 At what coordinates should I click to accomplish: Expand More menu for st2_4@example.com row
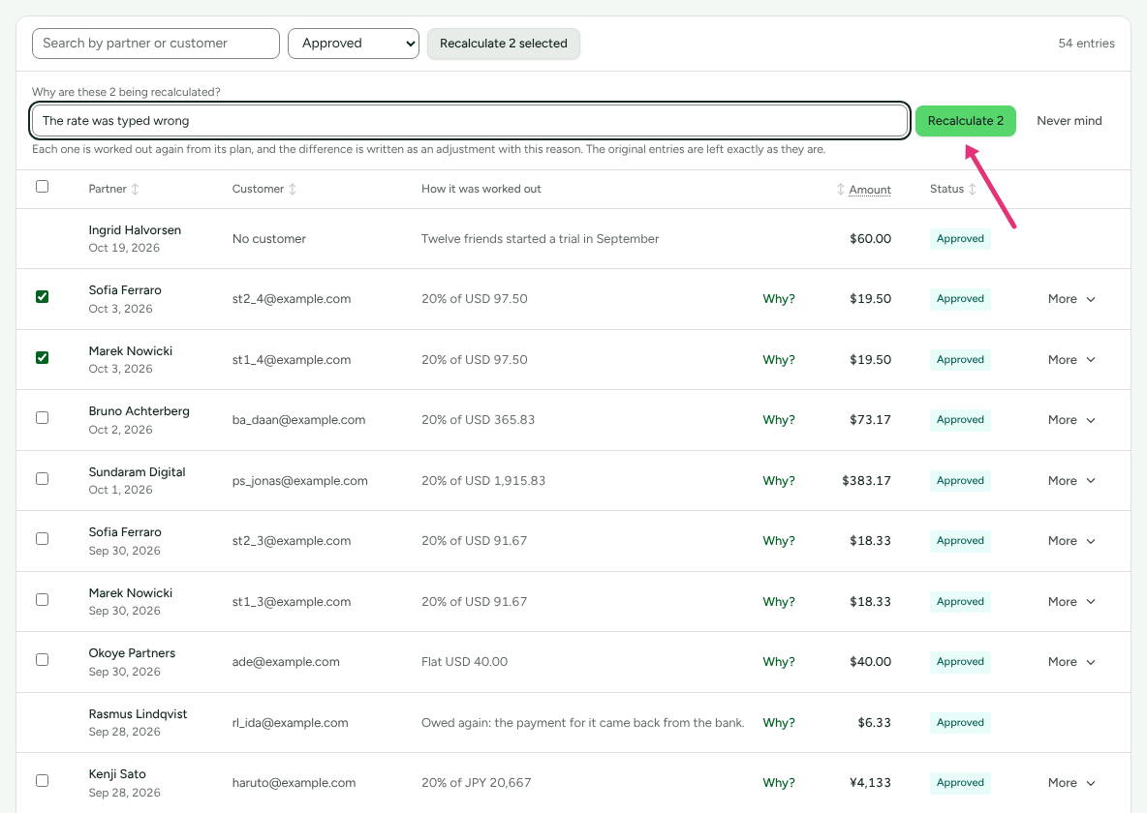pos(1070,298)
